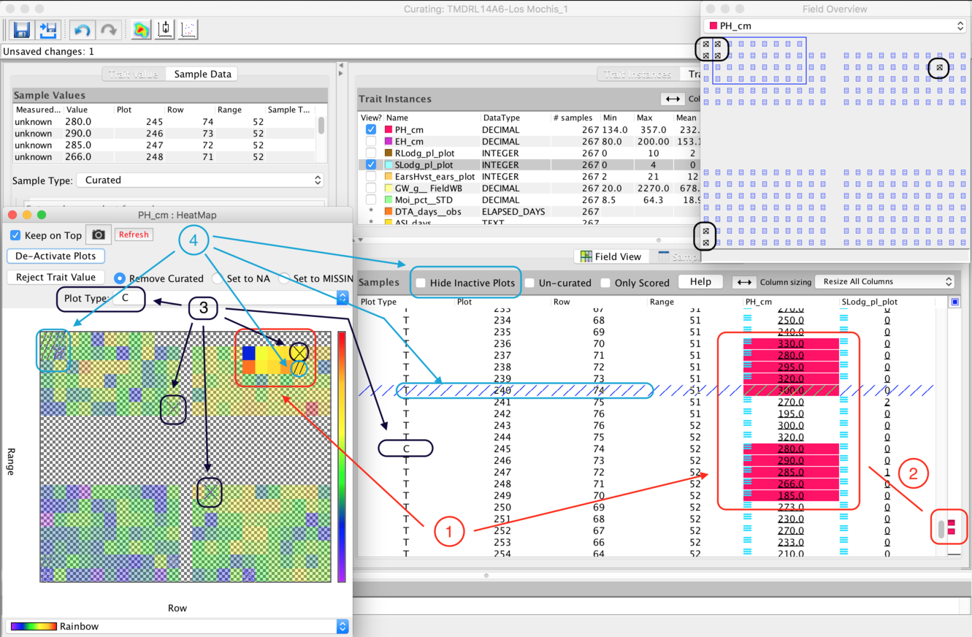This screenshot has width=972, height=637.
Task: Open the scatter plot tool
Action: tap(188, 30)
